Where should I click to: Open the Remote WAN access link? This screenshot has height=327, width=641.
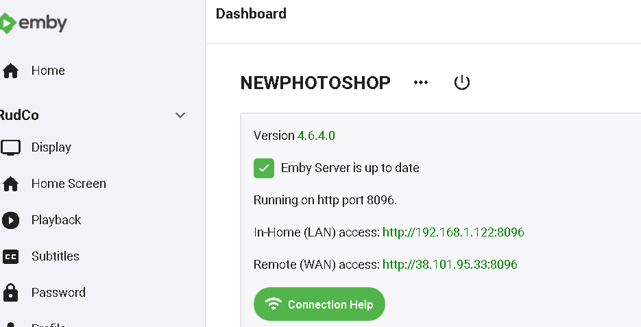pos(450,264)
